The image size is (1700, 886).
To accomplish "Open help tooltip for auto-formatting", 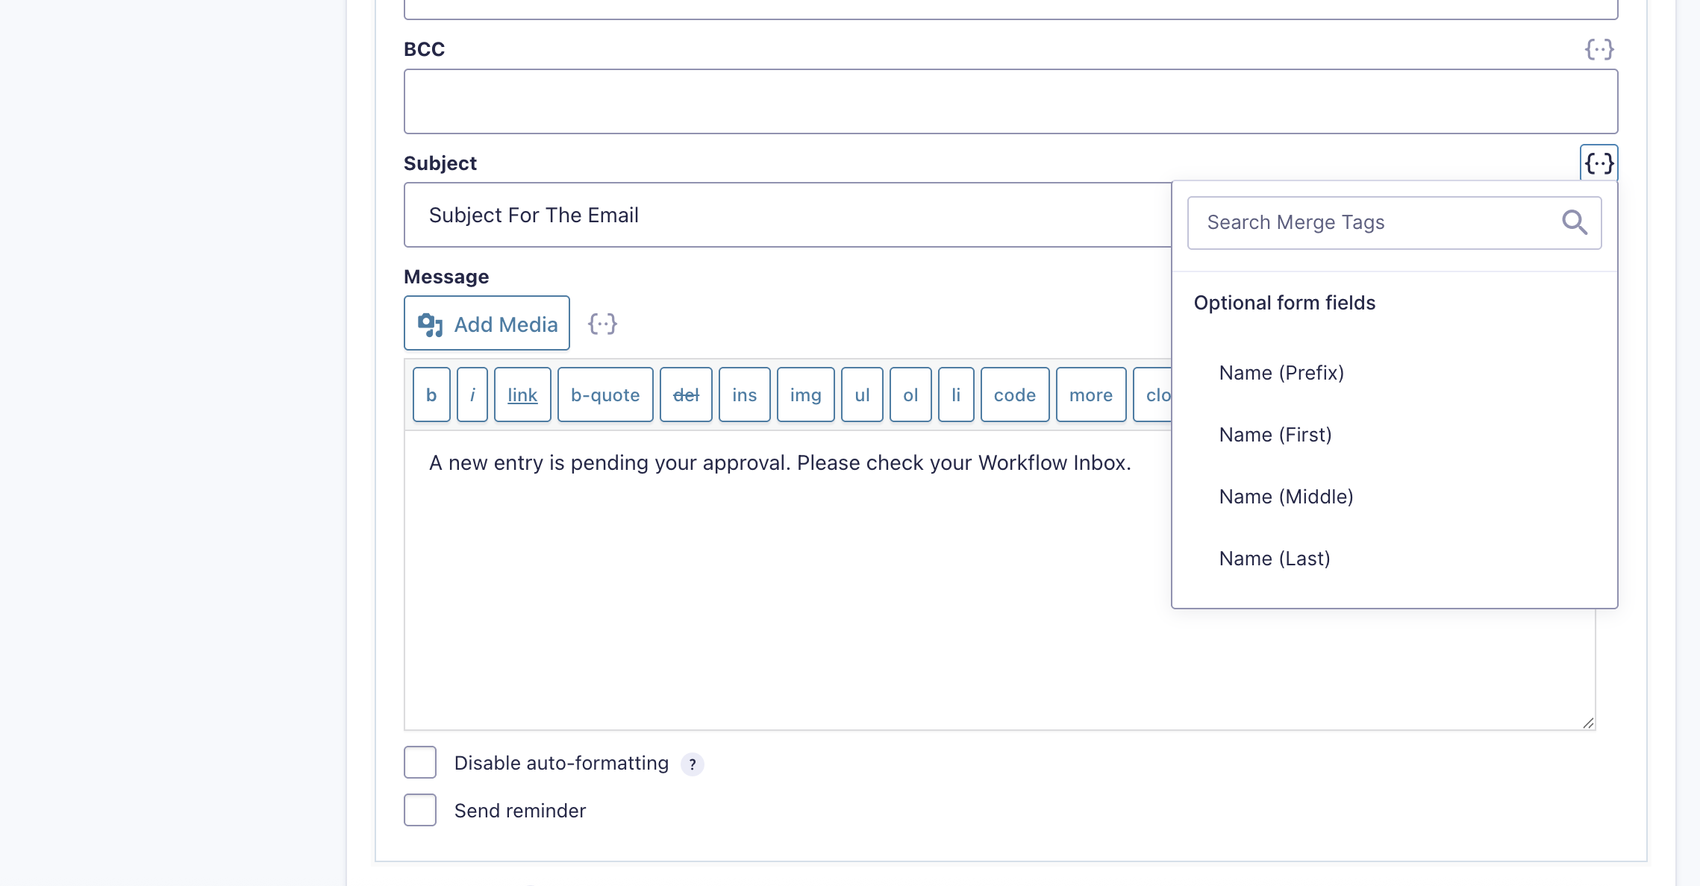I will point(692,764).
